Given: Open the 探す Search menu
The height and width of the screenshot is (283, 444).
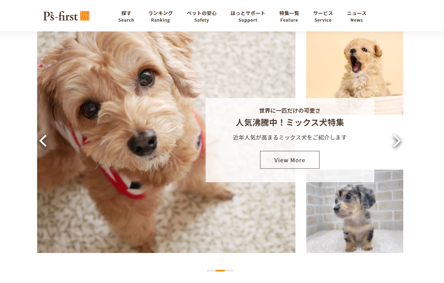Looking at the screenshot, I should point(126,16).
